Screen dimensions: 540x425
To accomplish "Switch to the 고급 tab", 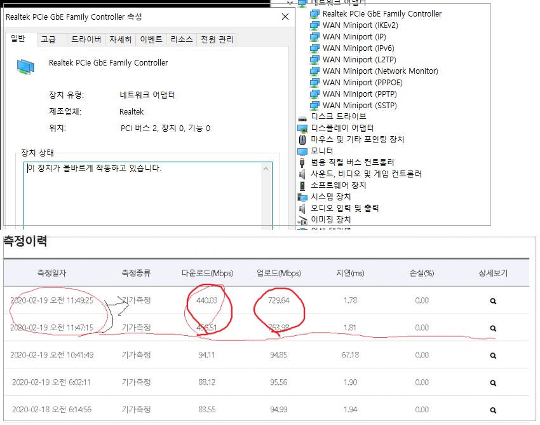I will click(x=48, y=39).
